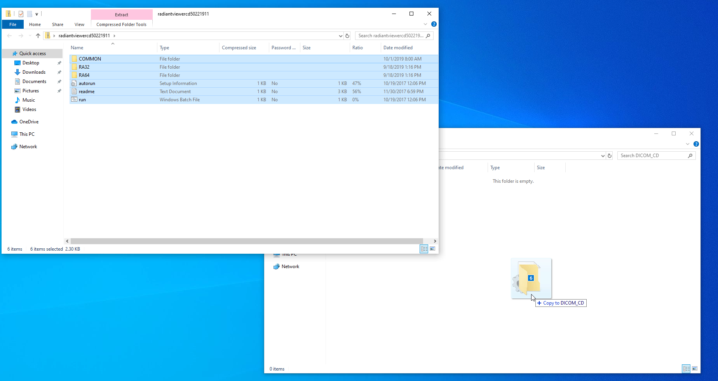Switch to the View ribbon tab
The width and height of the screenshot is (718, 381).
coord(79,24)
